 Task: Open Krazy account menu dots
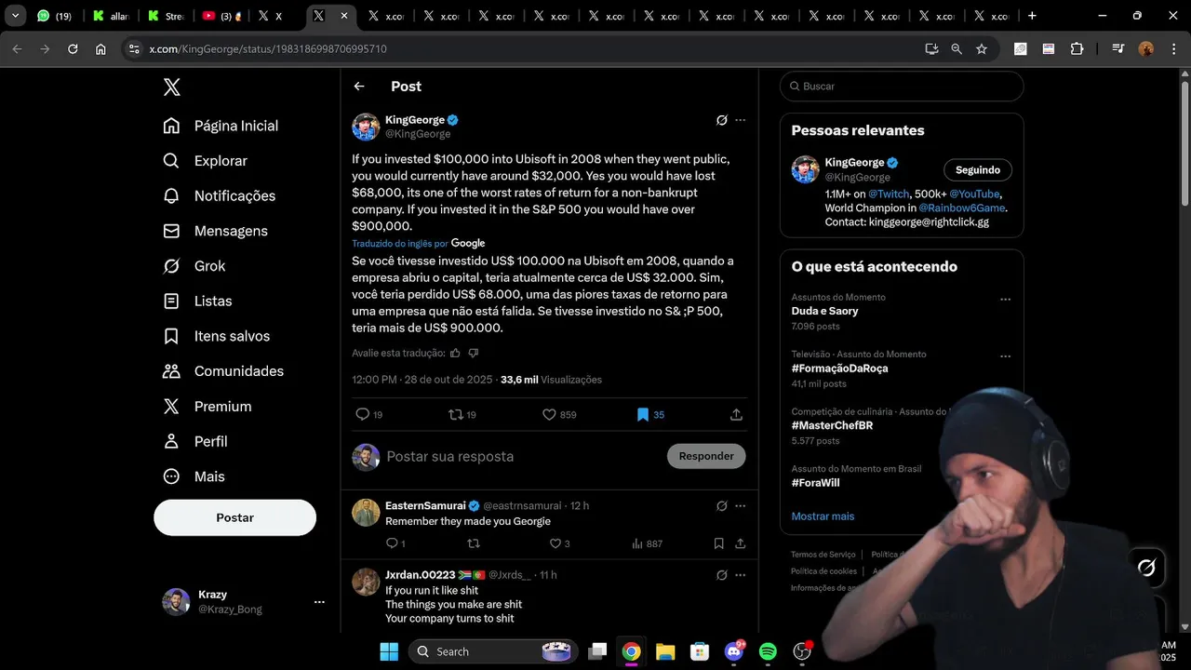click(319, 602)
